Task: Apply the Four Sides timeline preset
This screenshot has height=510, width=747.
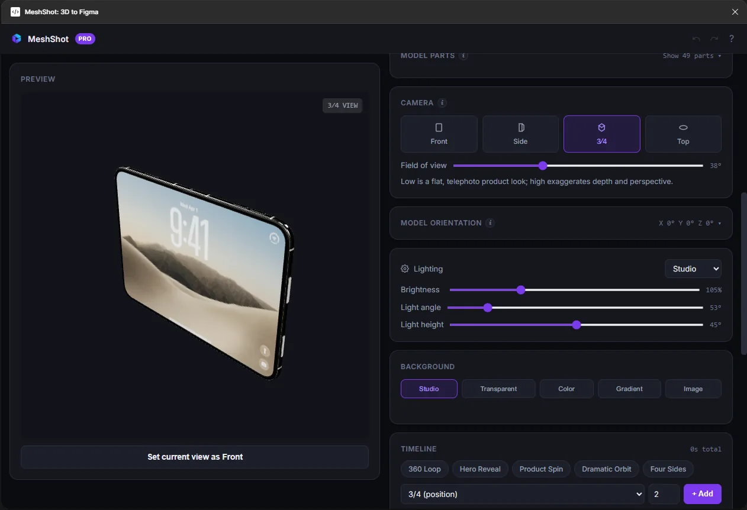Action: click(x=668, y=469)
